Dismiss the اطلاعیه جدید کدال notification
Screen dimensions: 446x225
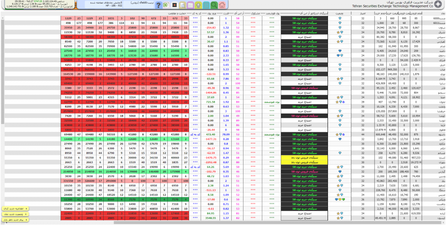point(26,208)
